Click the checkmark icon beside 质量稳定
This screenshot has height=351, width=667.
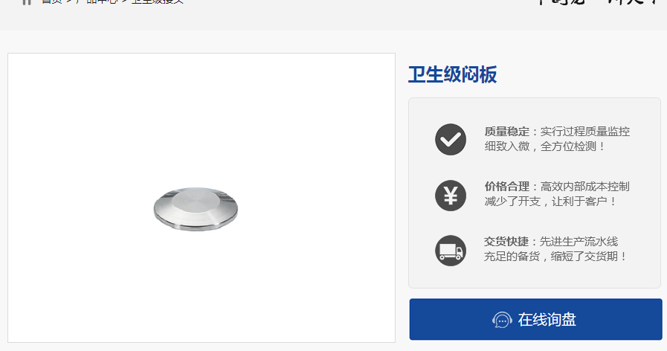point(451,140)
